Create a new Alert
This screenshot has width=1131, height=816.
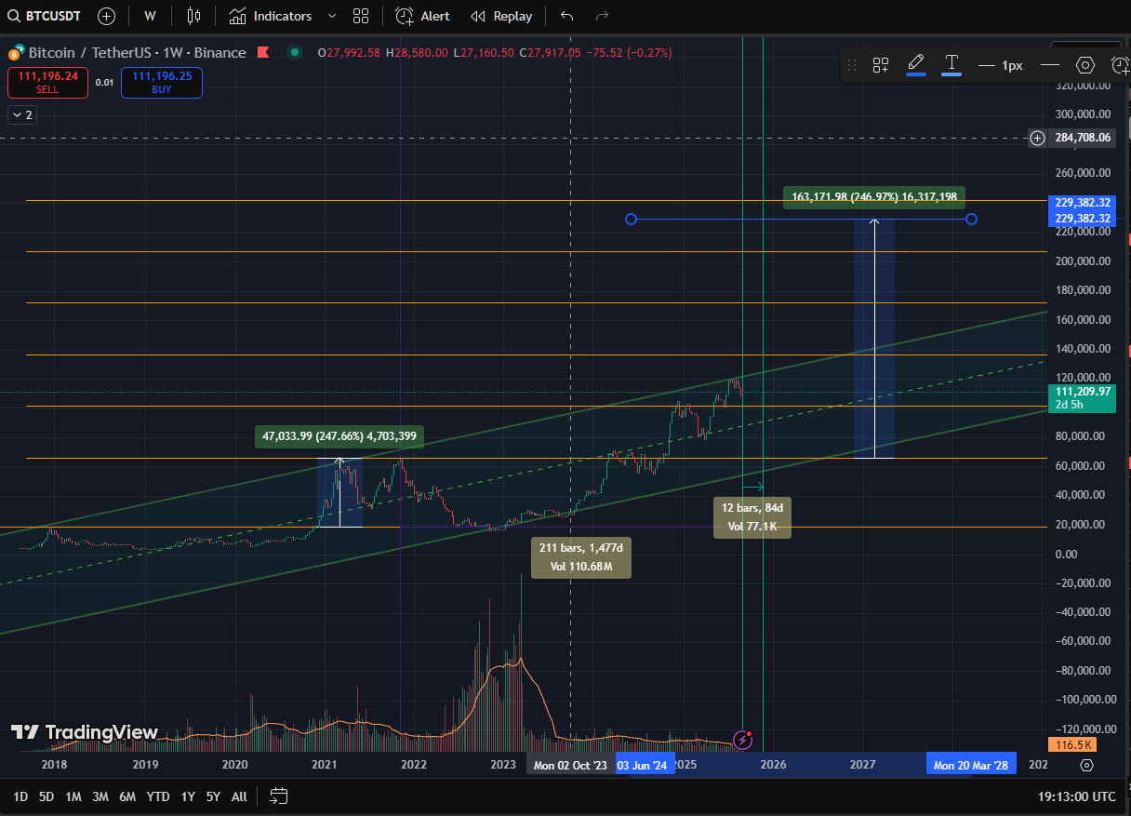[x=422, y=16]
